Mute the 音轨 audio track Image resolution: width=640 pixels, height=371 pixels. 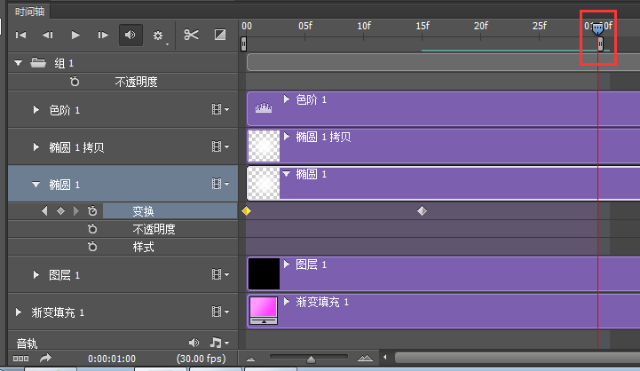coord(194,342)
